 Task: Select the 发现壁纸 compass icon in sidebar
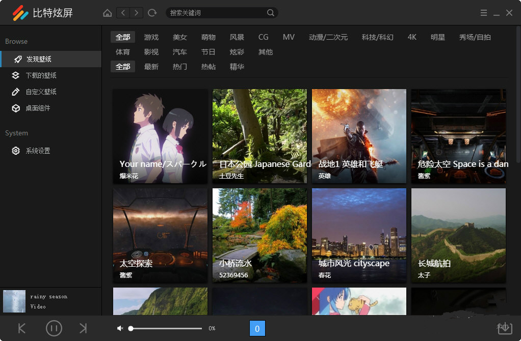coord(17,59)
